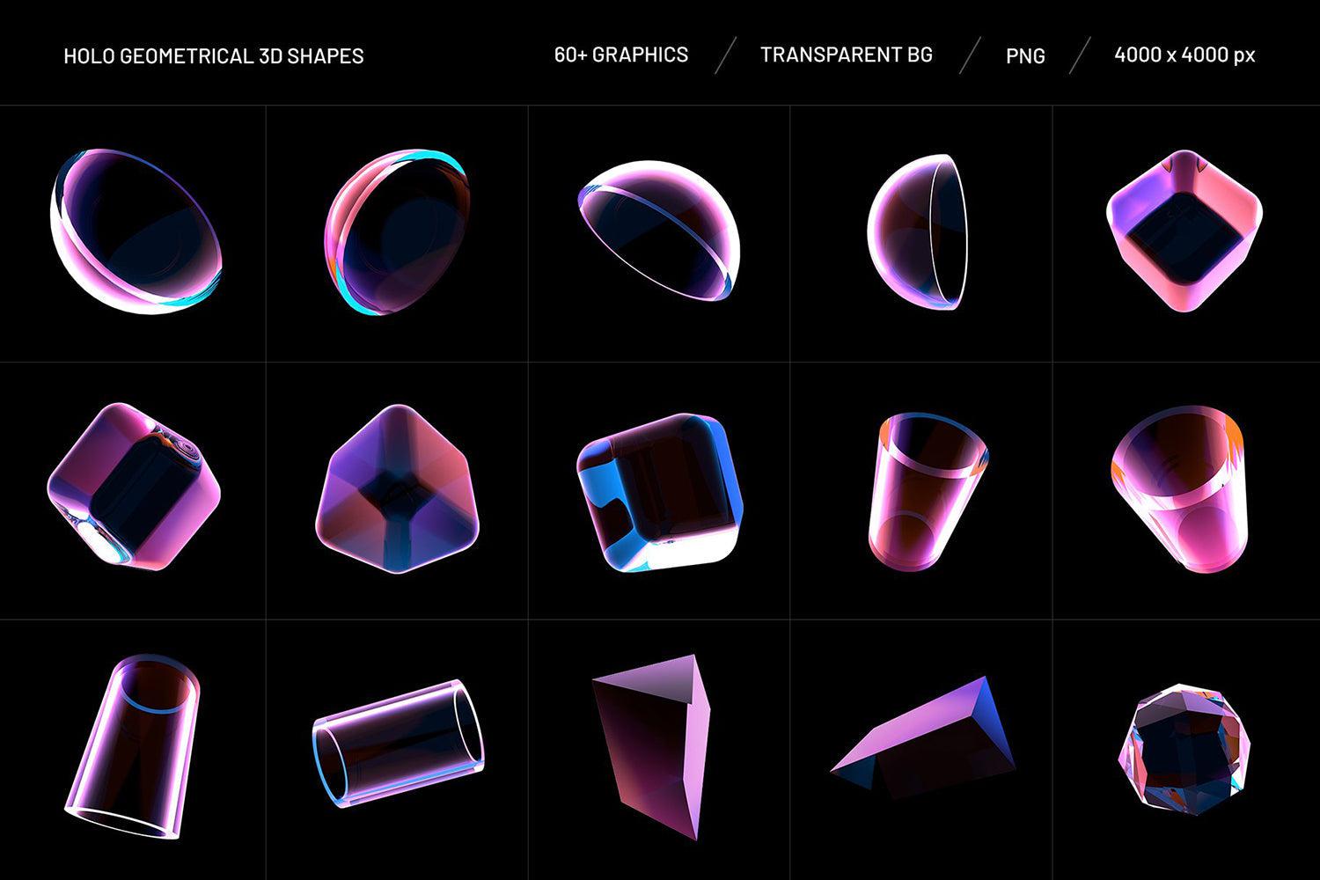Viewport: 1320px width, 880px height.
Task: Open the 60+ GRAPHICS label
Action: click(x=620, y=55)
